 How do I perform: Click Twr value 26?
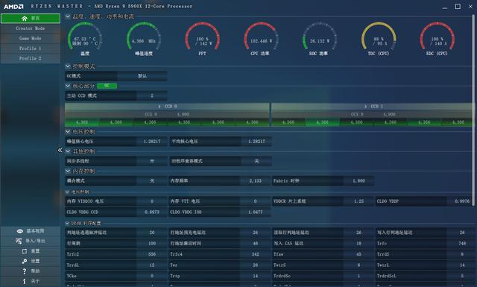tap(255, 265)
